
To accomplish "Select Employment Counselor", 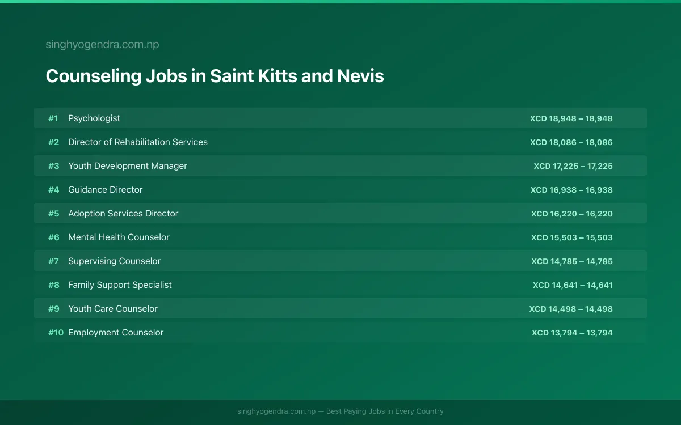I will click(x=116, y=333).
